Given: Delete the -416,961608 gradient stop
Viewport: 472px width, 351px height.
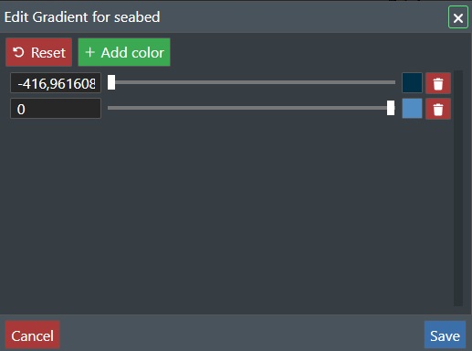Looking at the screenshot, I should click(438, 83).
